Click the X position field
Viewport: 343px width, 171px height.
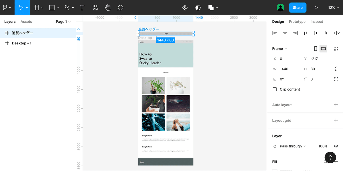286,59
